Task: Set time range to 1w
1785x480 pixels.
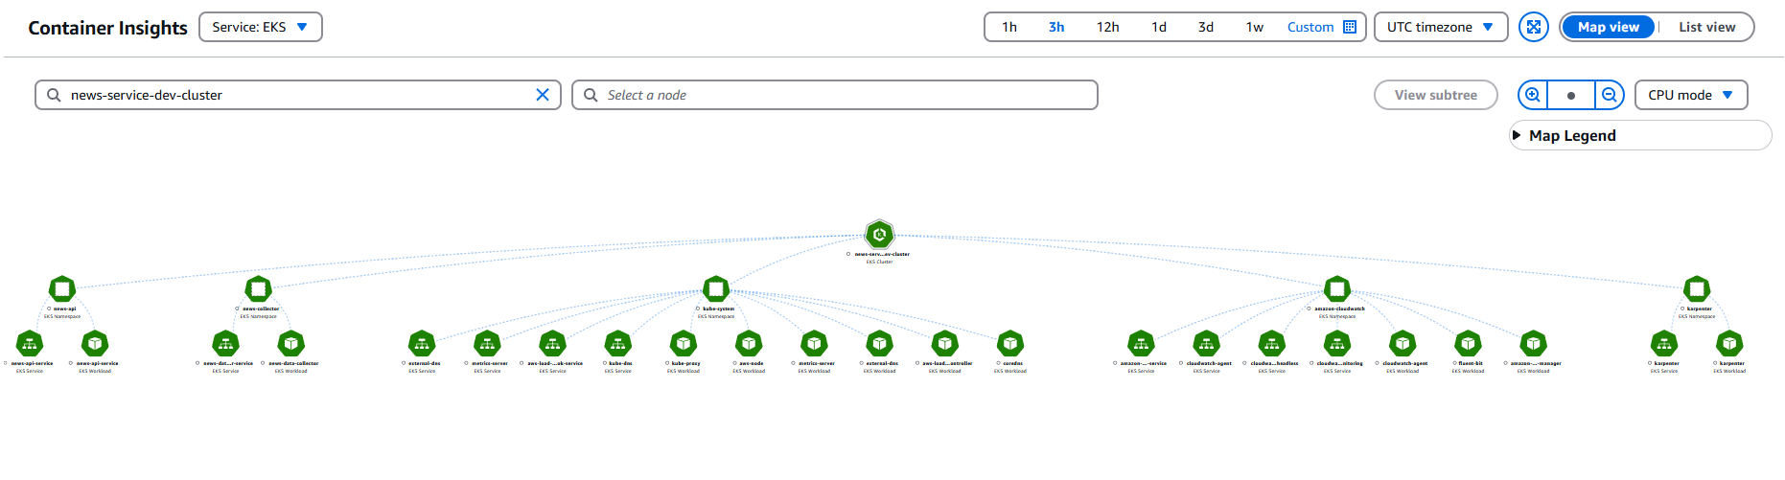Action: [x=1255, y=27]
